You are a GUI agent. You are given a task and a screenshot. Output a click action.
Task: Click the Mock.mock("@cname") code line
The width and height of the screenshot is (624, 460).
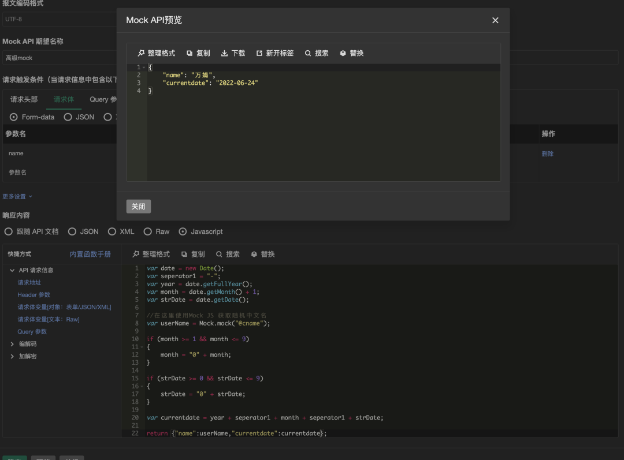click(208, 324)
